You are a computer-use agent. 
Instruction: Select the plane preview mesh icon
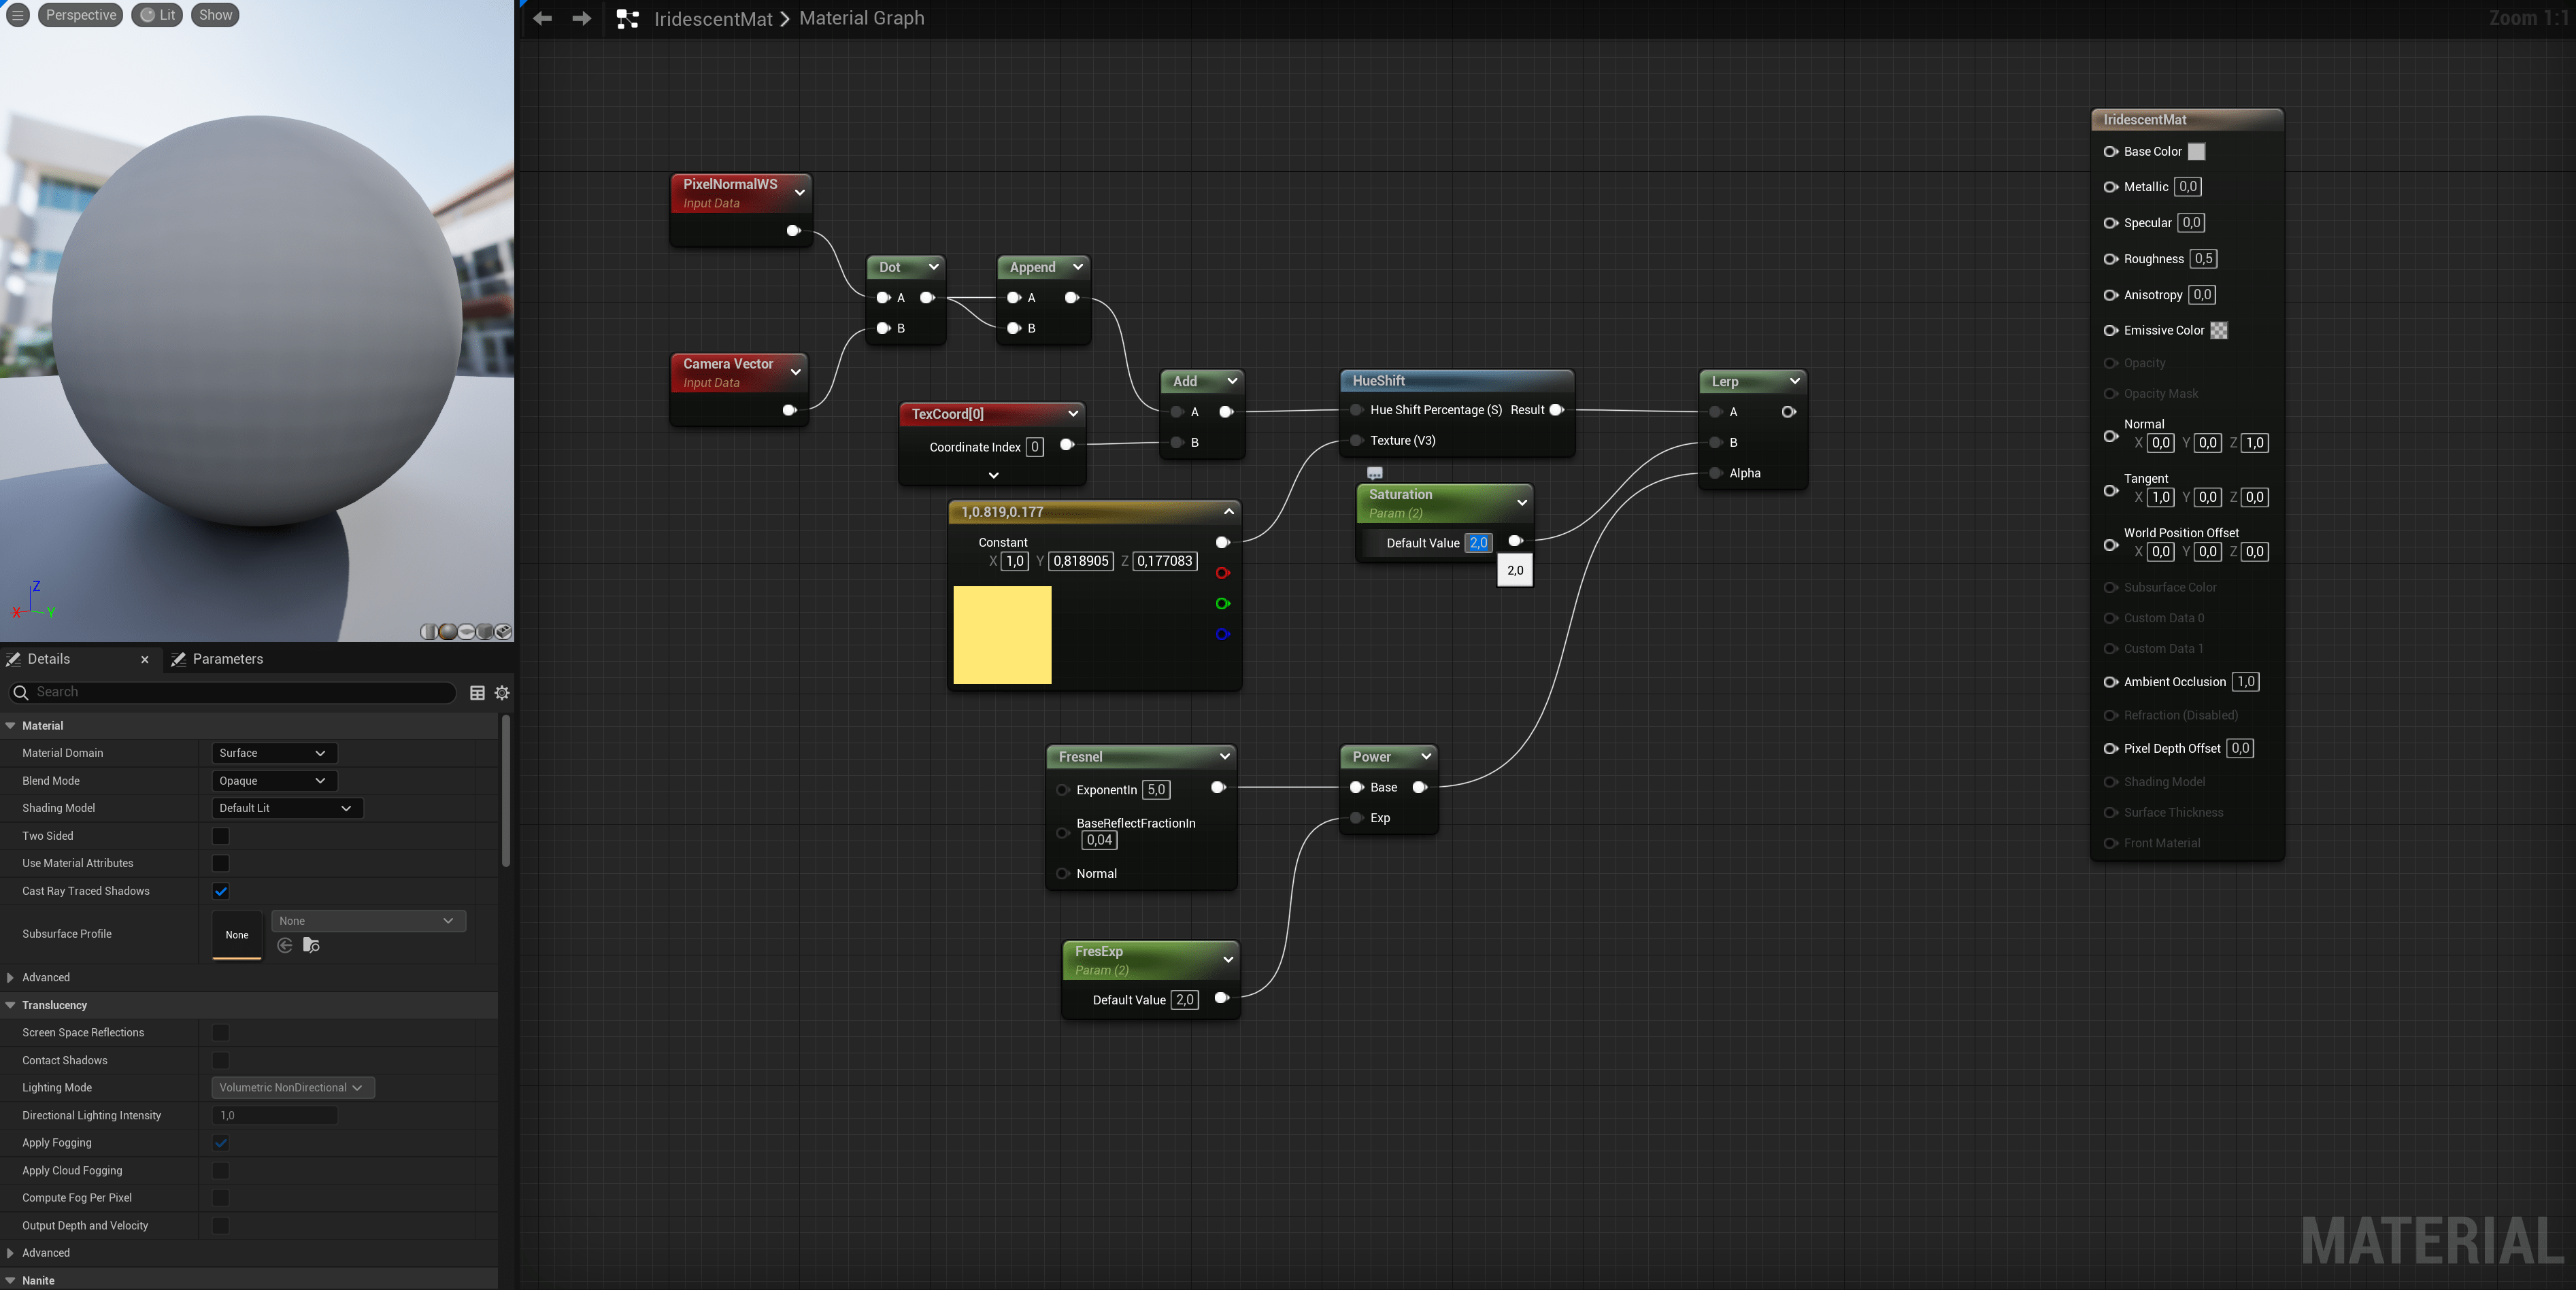[467, 632]
